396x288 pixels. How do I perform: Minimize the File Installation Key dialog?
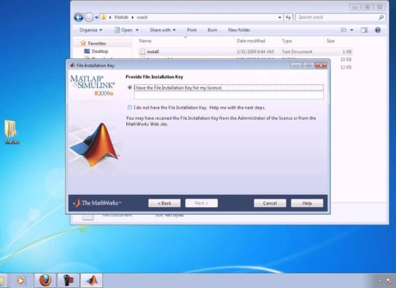pyautogui.click(x=296, y=66)
